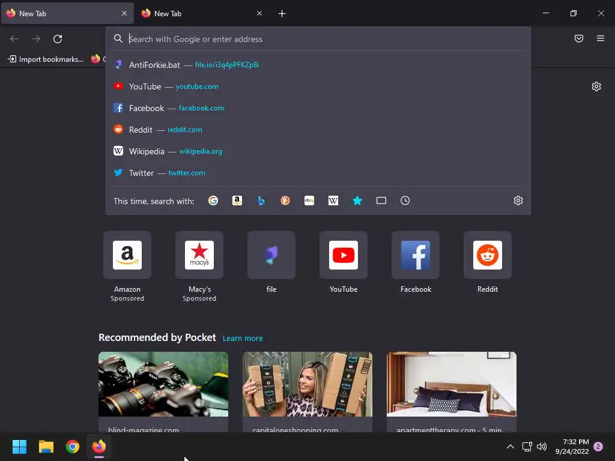Select Reddit reddit.com suggestion
The width and height of the screenshot is (615, 461).
tap(318, 130)
